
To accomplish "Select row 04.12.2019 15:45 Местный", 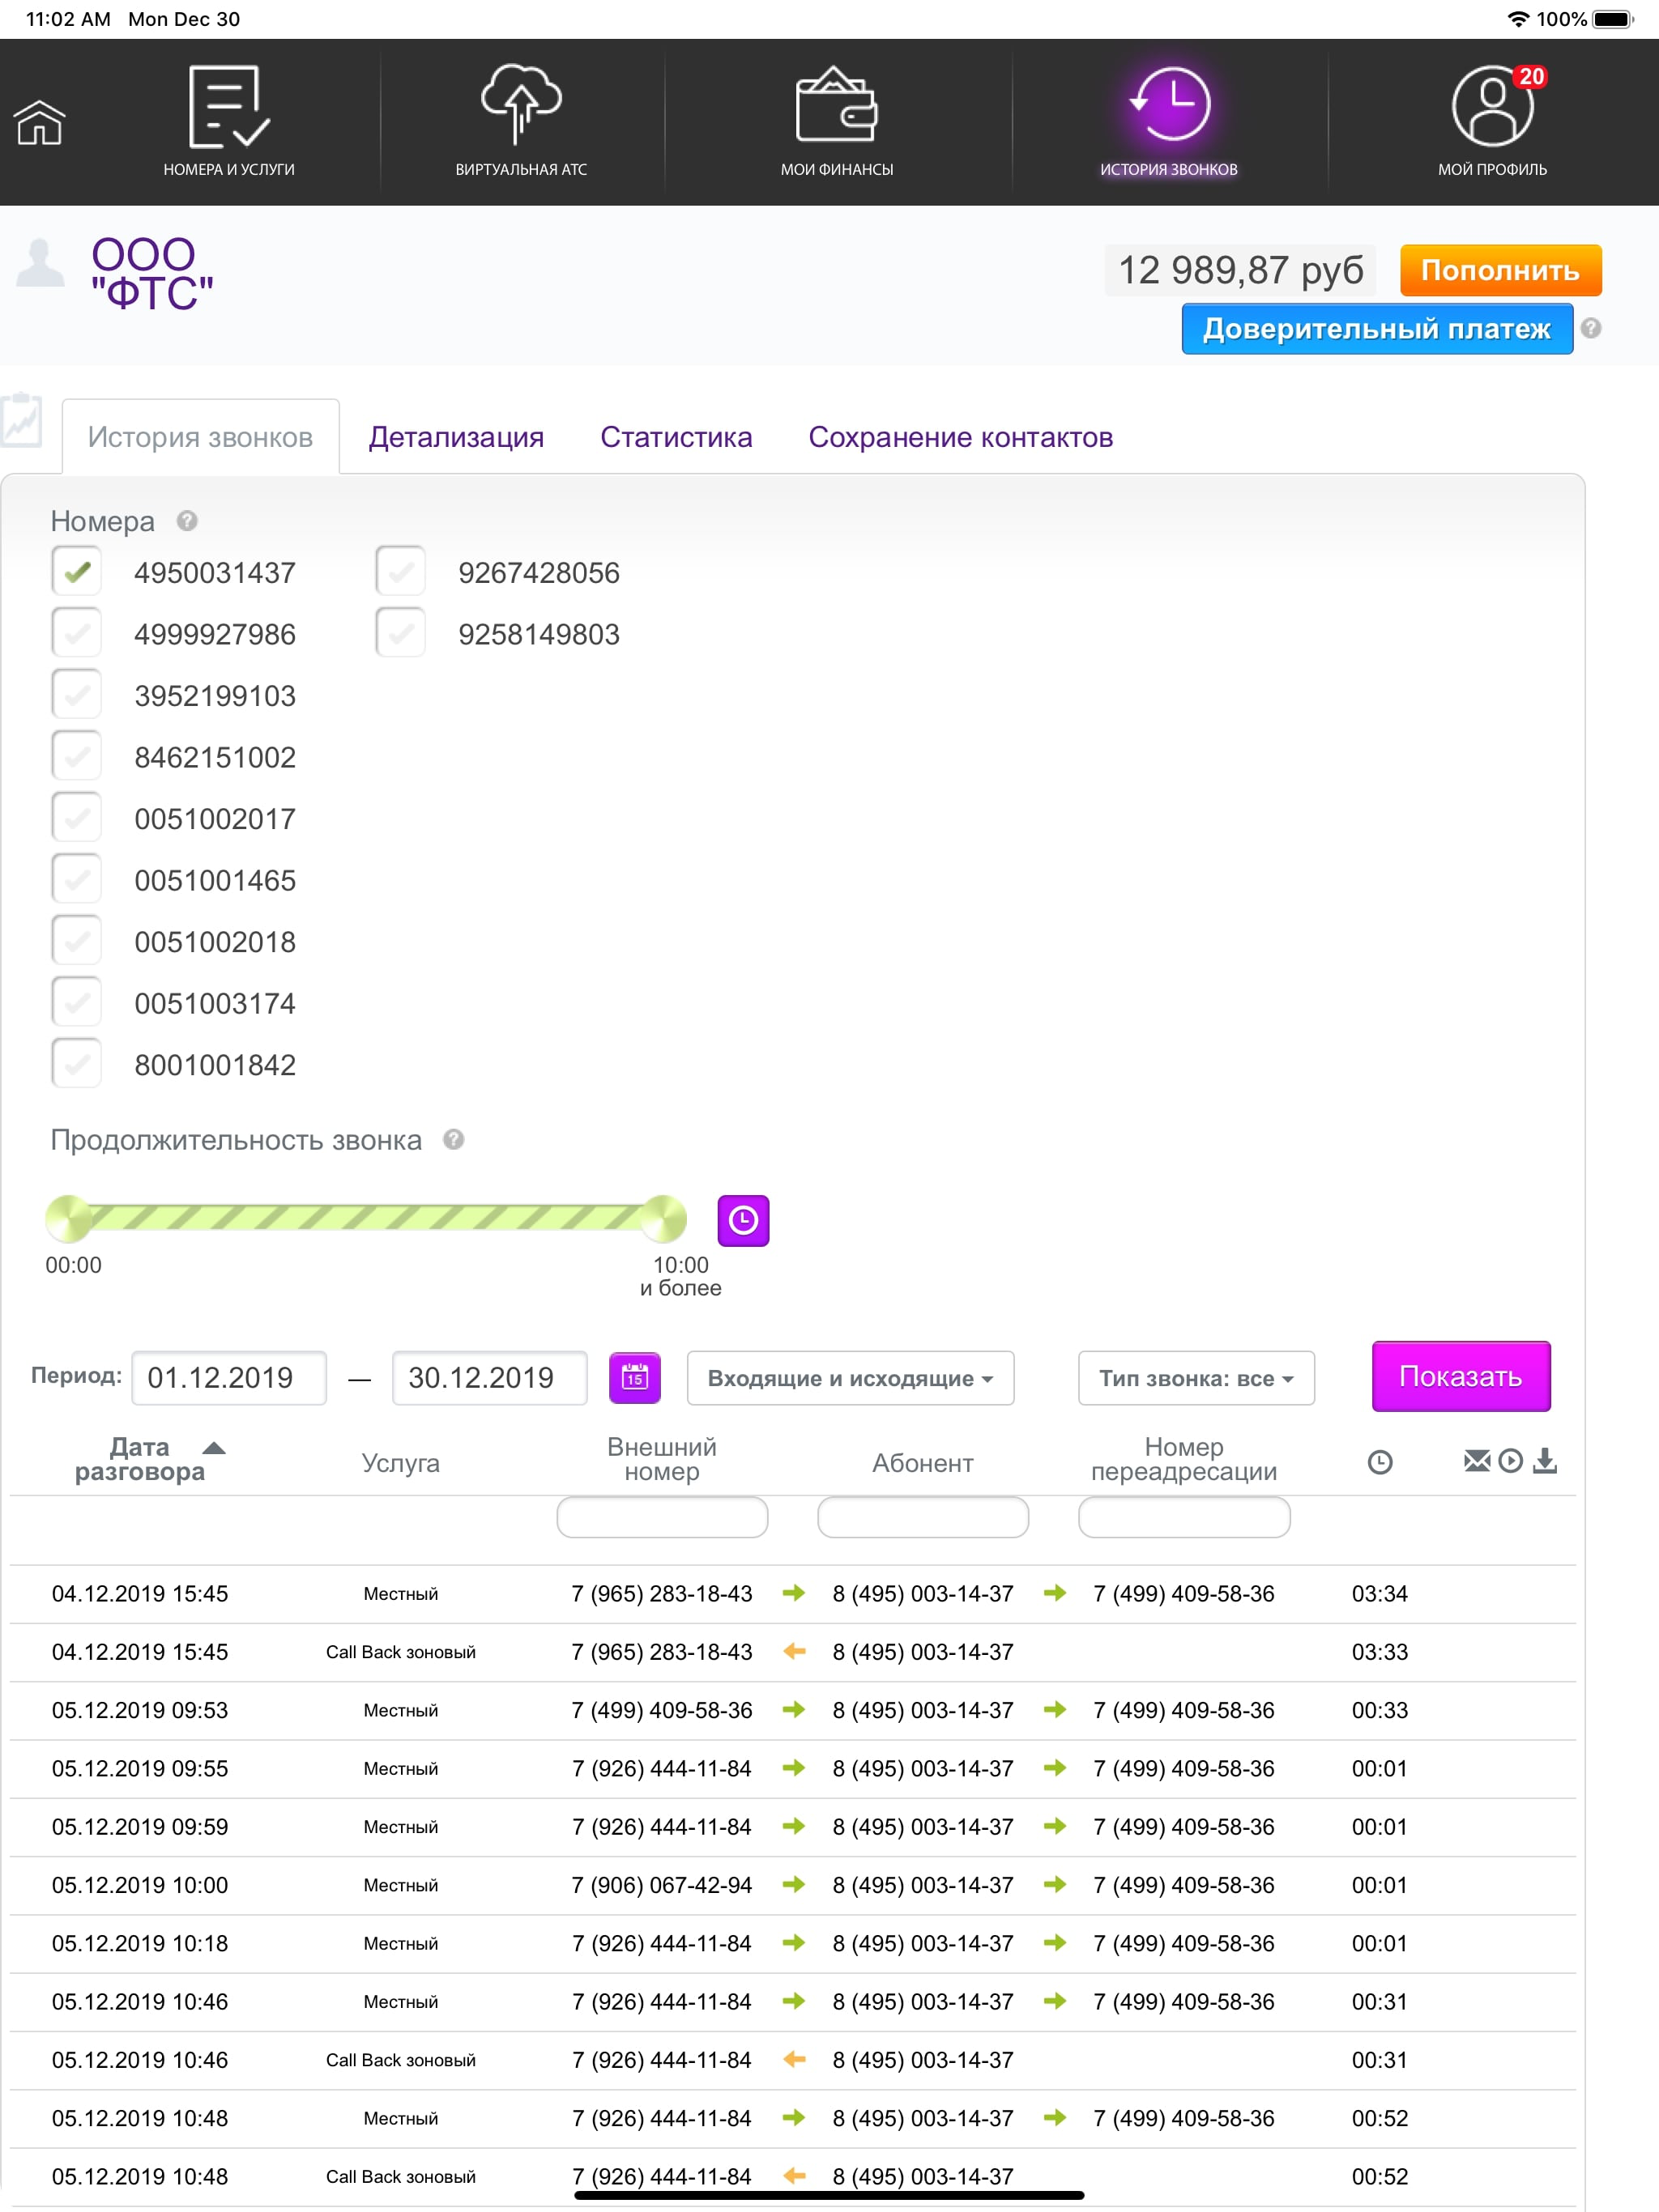I will coord(792,1594).
